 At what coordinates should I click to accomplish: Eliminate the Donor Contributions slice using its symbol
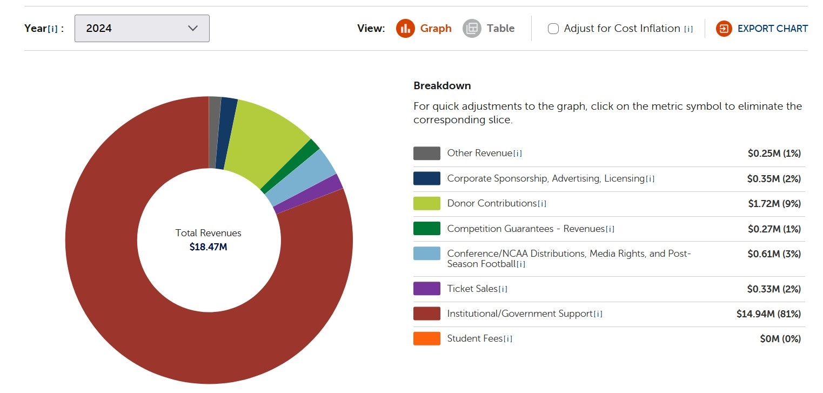[426, 203]
